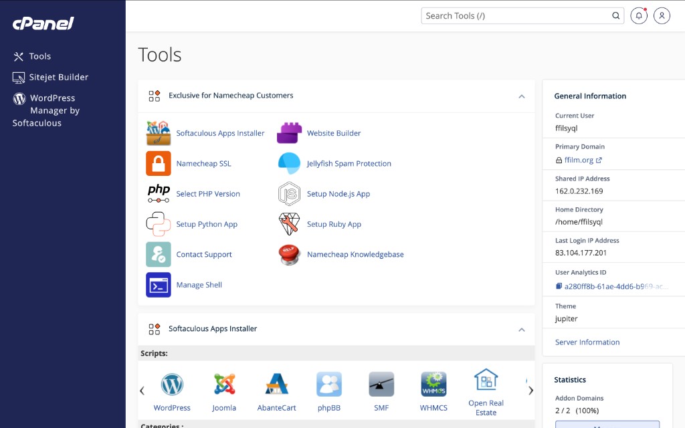The width and height of the screenshot is (685, 428).
Task: Collapse the Softaculous Apps Installer section
Action: coord(522,330)
